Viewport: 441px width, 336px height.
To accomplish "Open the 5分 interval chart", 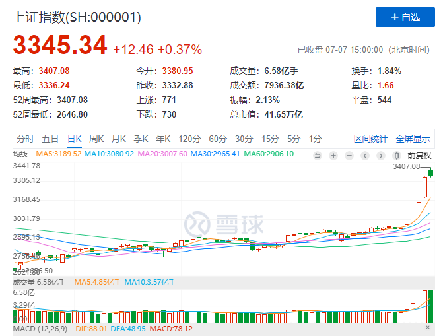I will coord(294,139).
